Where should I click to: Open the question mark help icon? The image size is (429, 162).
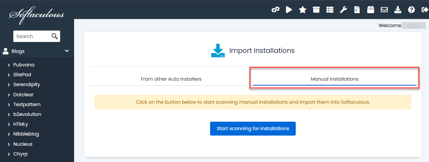(x=411, y=10)
